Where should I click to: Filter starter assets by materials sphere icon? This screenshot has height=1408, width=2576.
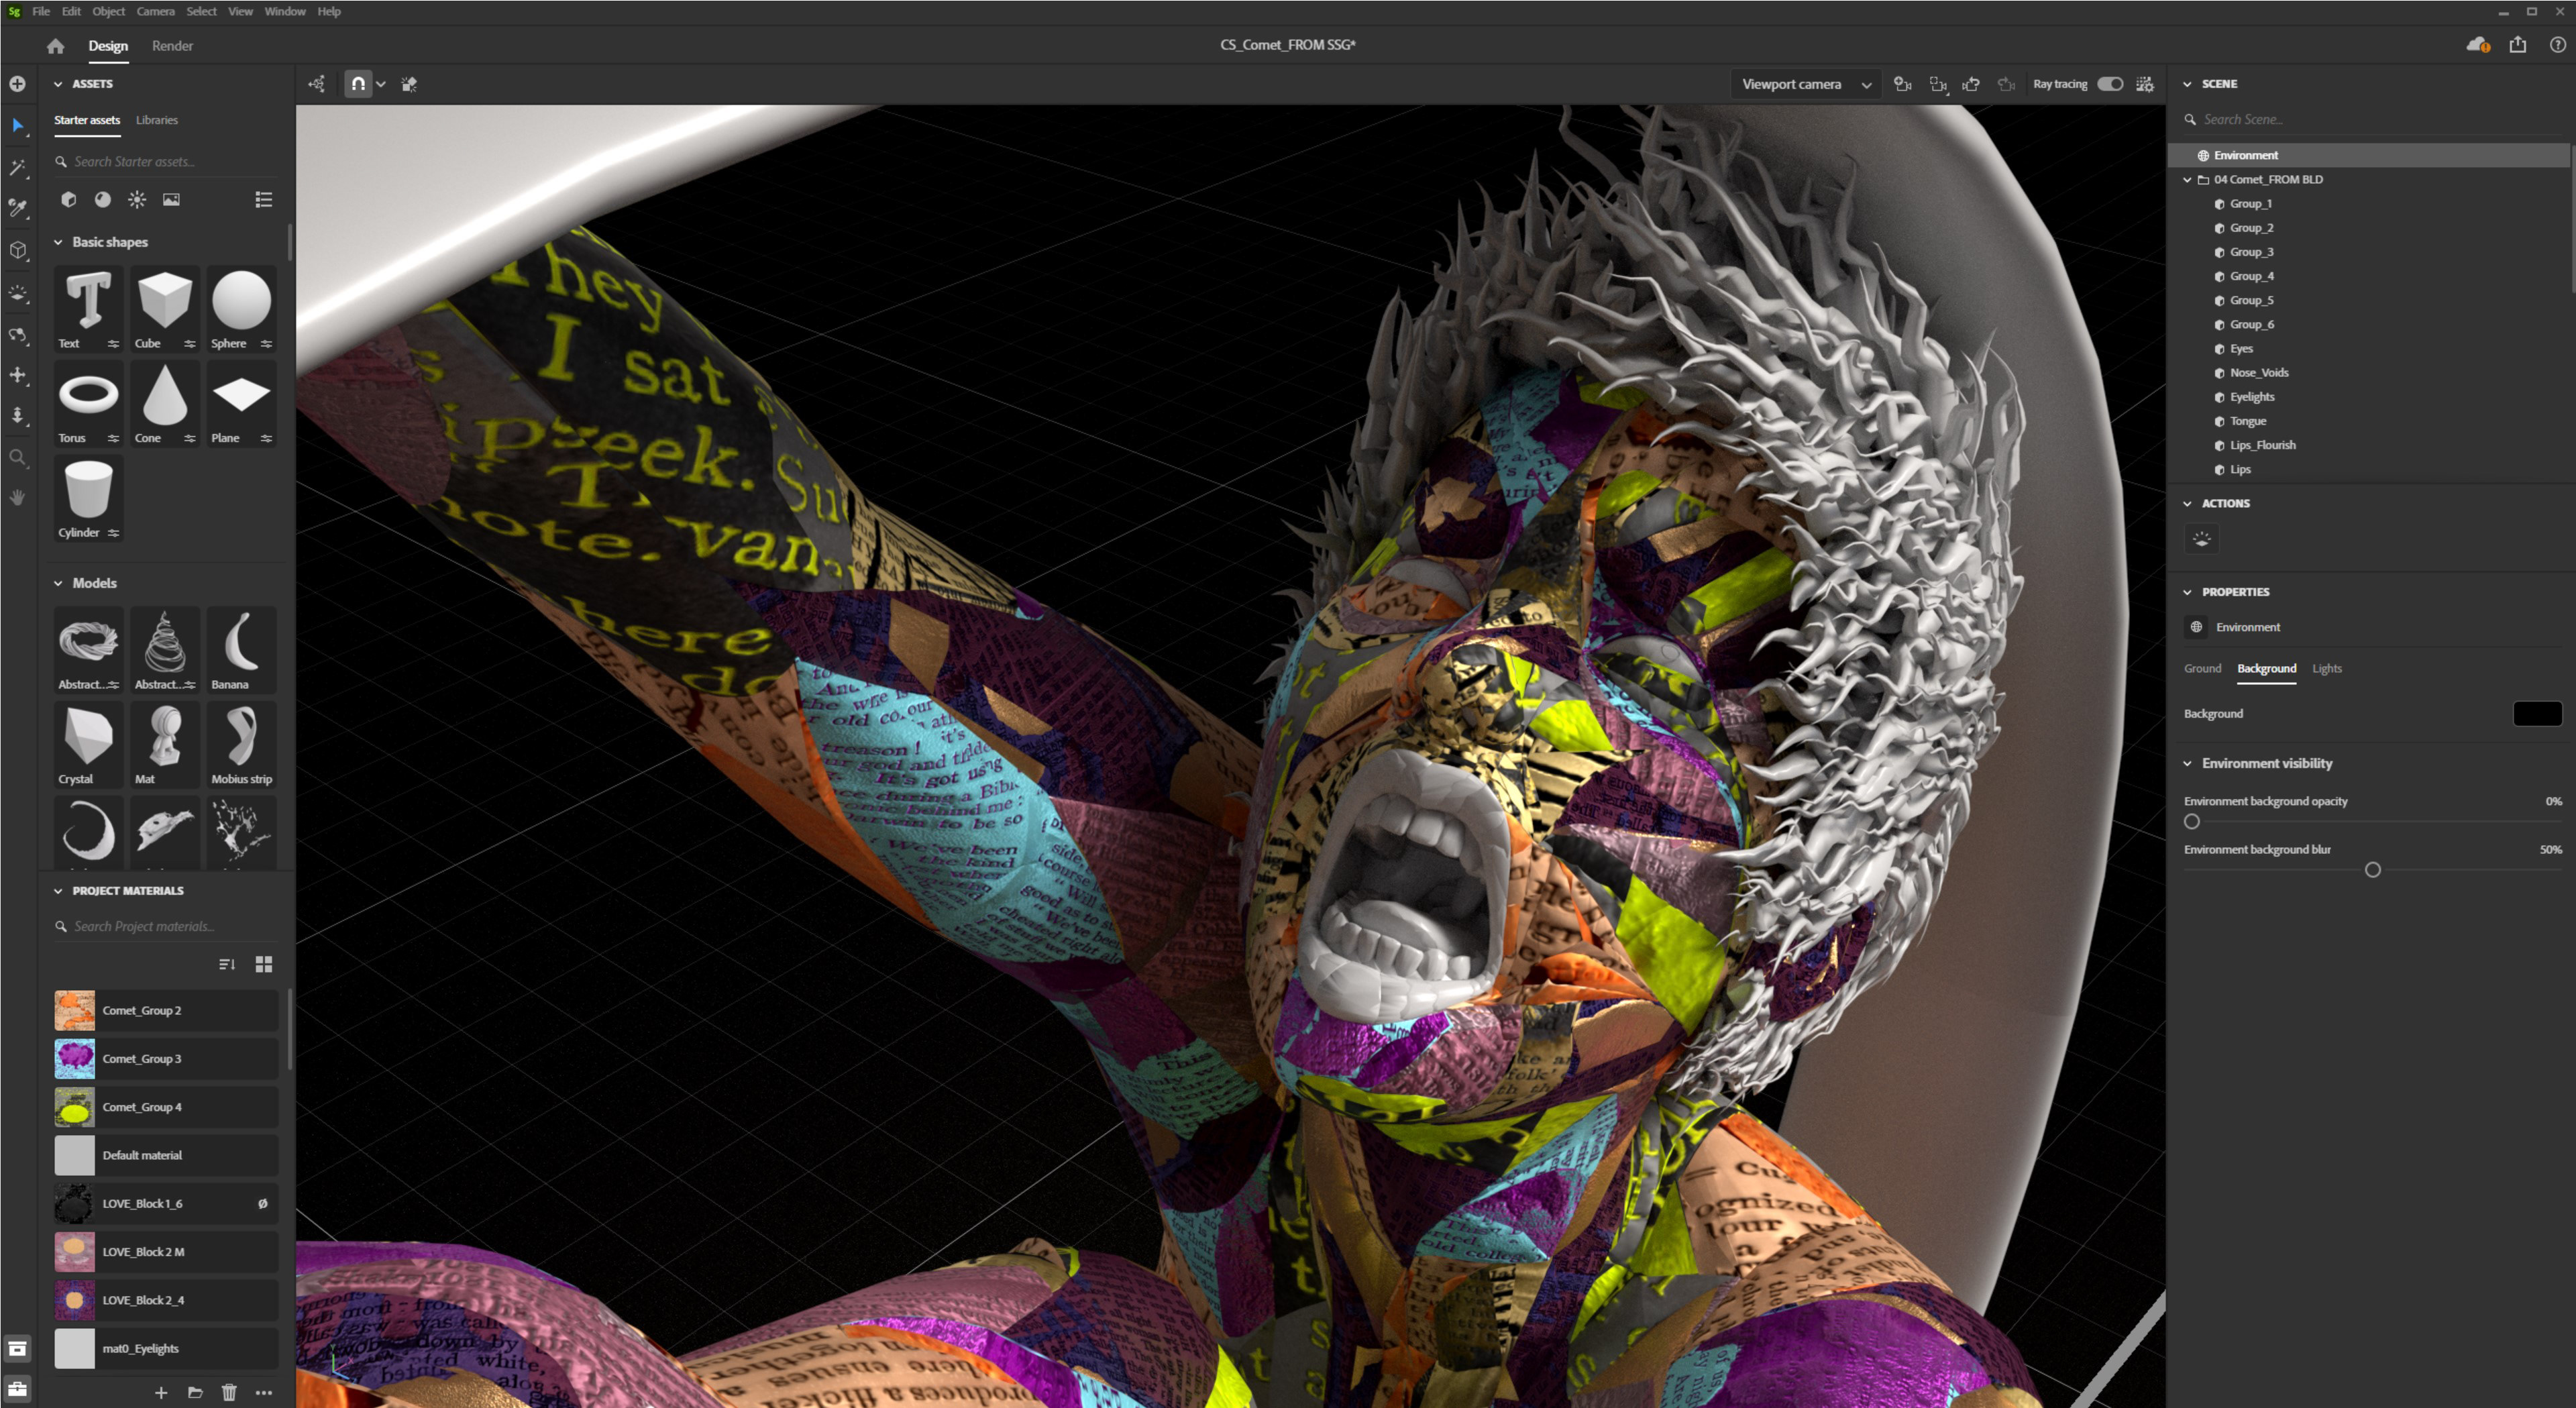(x=102, y=200)
